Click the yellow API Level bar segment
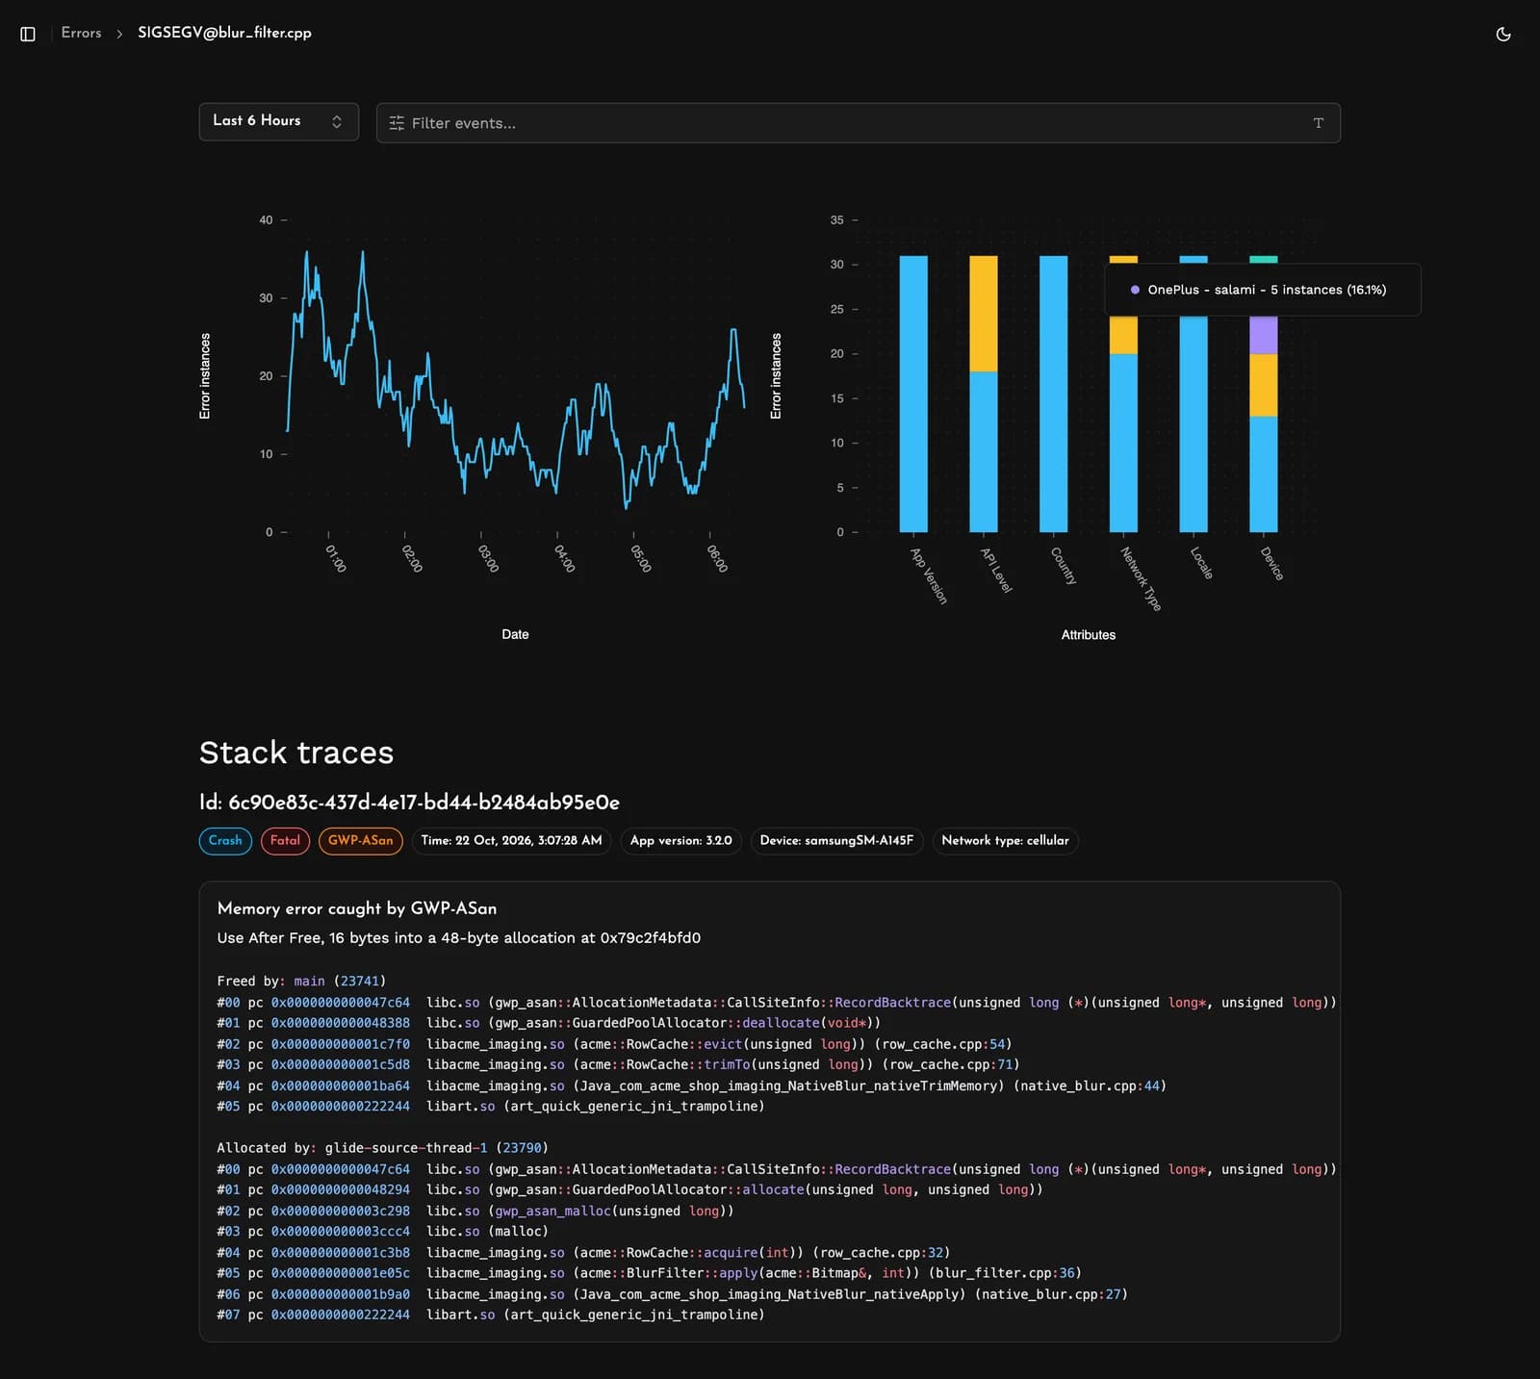Viewport: 1540px width, 1379px height. click(983, 314)
